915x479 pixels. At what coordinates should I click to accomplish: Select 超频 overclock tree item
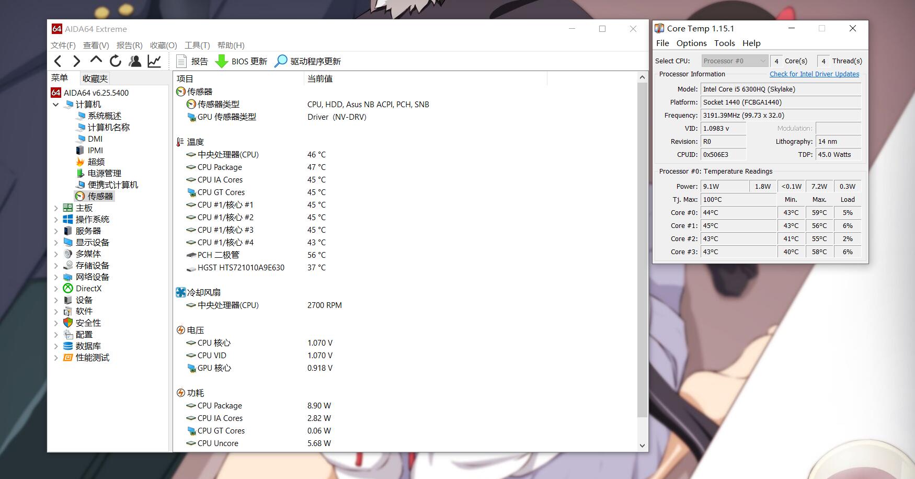[x=96, y=162]
